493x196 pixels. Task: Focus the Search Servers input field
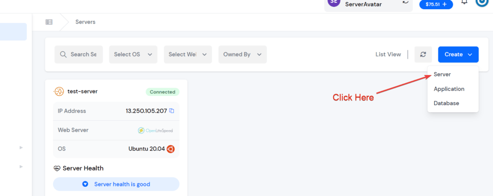point(78,54)
